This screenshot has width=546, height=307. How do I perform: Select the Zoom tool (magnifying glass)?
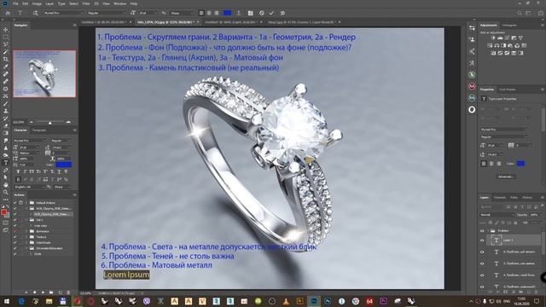[x=6, y=192]
